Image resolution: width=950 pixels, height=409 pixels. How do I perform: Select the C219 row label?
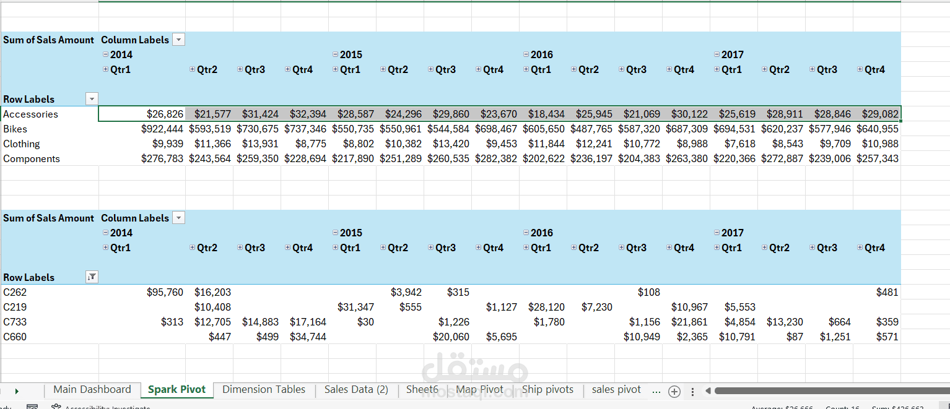tap(50, 307)
